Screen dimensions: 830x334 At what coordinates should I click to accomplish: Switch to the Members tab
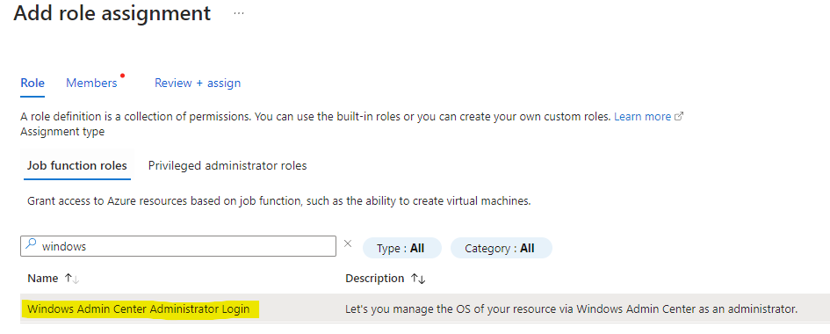[91, 83]
